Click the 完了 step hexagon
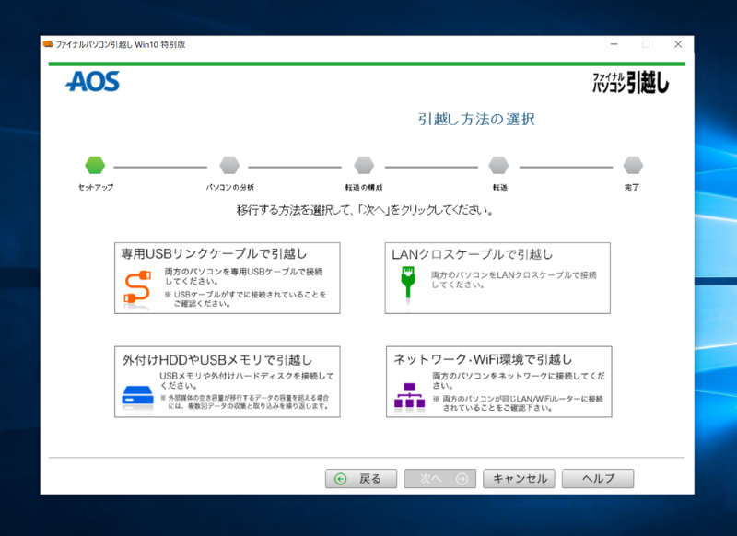The width and height of the screenshot is (737, 536). (632, 165)
